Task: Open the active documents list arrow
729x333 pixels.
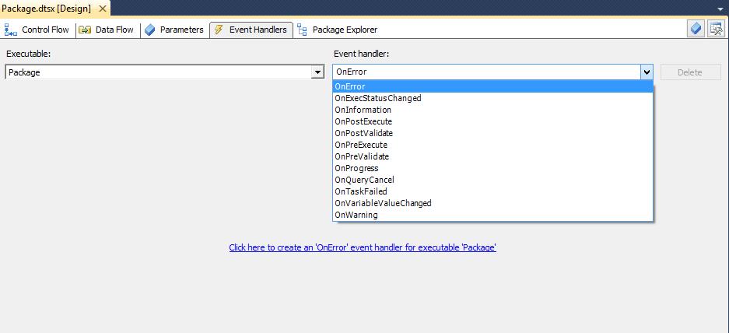Action: point(720,9)
